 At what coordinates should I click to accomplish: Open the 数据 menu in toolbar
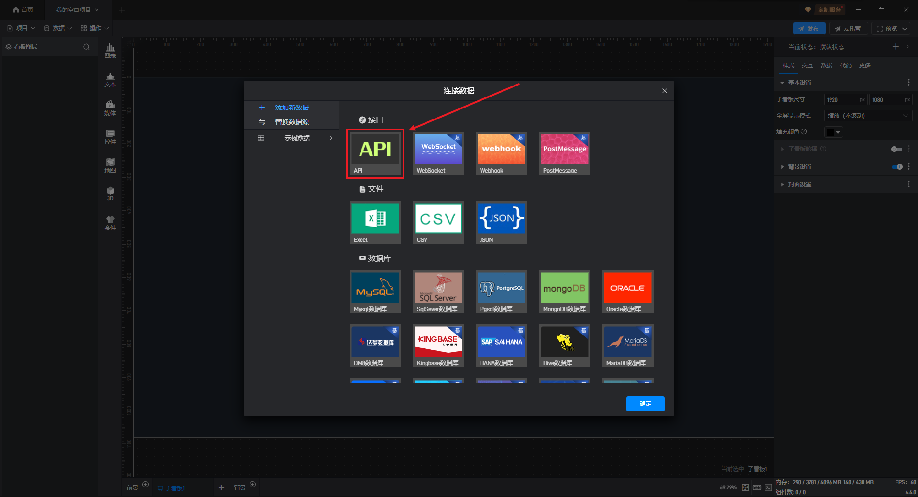tap(58, 28)
